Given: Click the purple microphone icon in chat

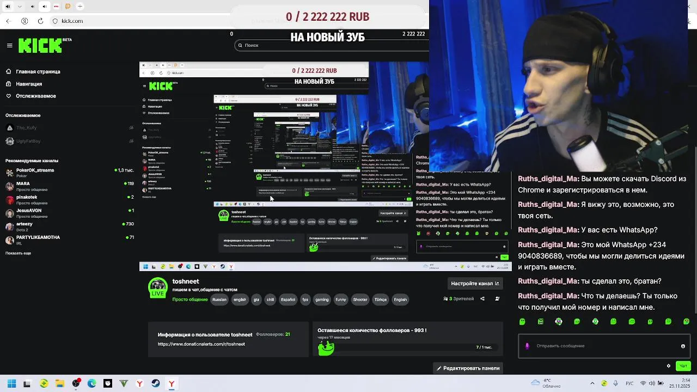Looking at the screenshot, I should point(527,346).
